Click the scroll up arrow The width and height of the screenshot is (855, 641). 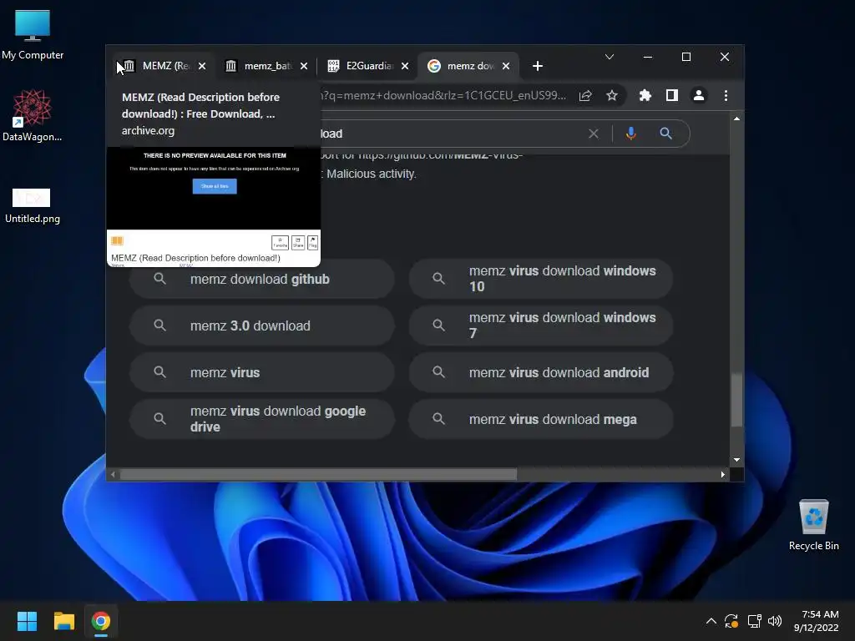point(736,119)
